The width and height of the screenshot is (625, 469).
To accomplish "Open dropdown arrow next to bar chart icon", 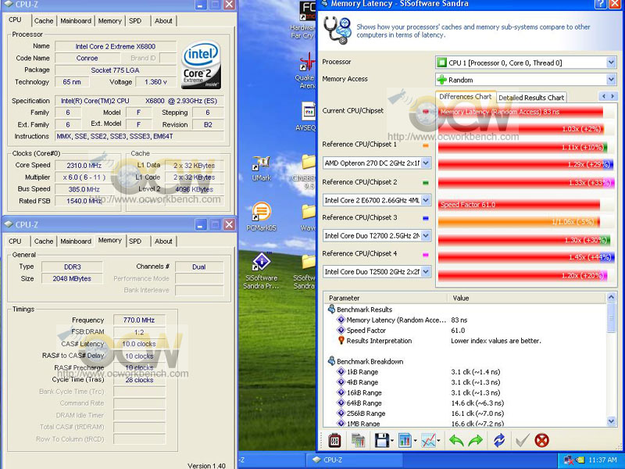I will (415, 441).
